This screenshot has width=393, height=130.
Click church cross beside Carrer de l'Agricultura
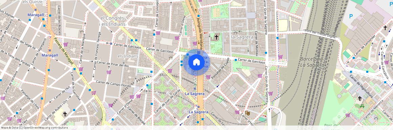tap(360, 99)
